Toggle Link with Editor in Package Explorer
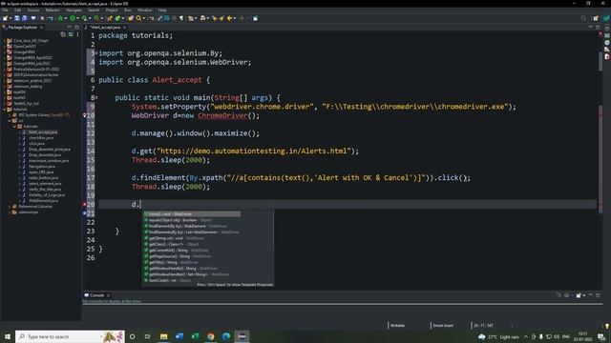 point(71,34)
